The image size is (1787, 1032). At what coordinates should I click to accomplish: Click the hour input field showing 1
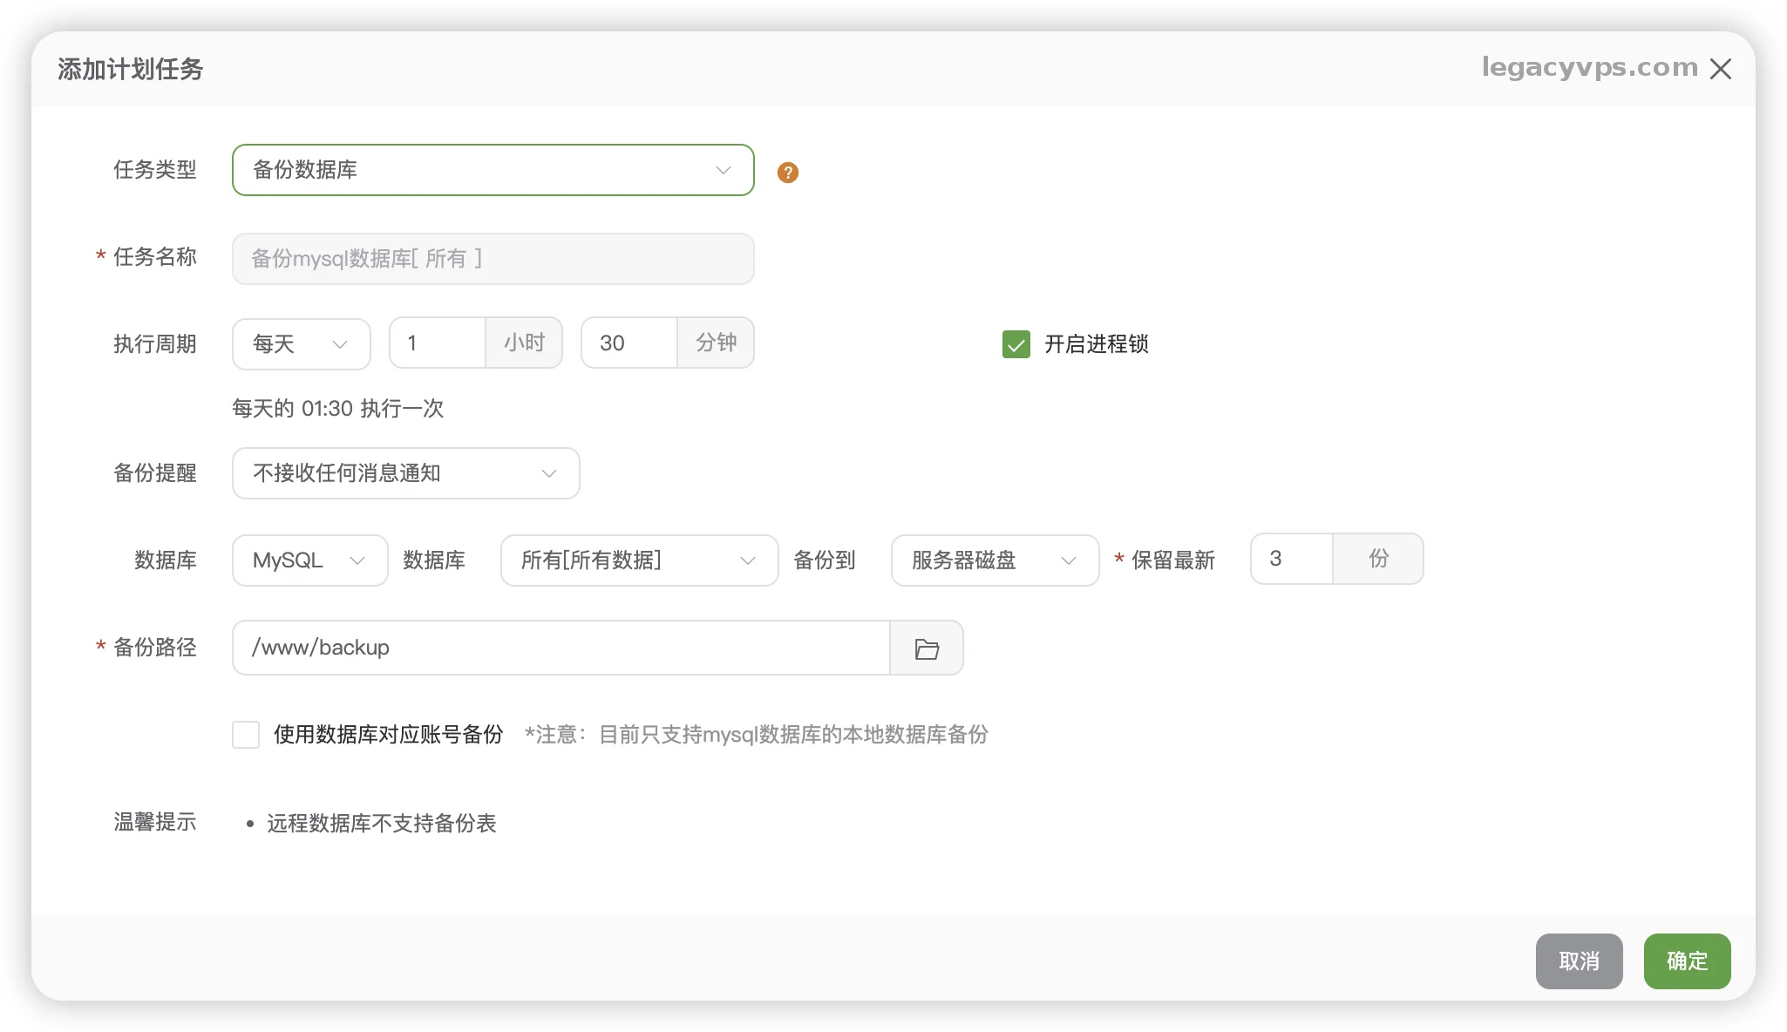(x=437, y=343)
